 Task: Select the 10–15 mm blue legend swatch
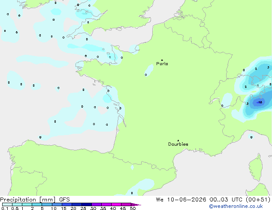point(57,204)
